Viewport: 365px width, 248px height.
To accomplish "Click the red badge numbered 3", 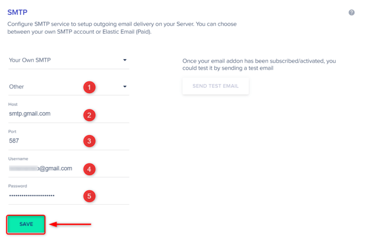I will click(x=89, y=141).
